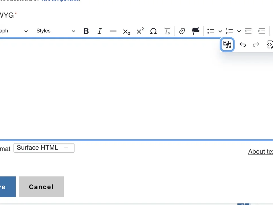Image resolution: width=273 pixels, height=205 pixels.
Task: Open the Surface HTML text format dropdown
Action: (44, 147)
